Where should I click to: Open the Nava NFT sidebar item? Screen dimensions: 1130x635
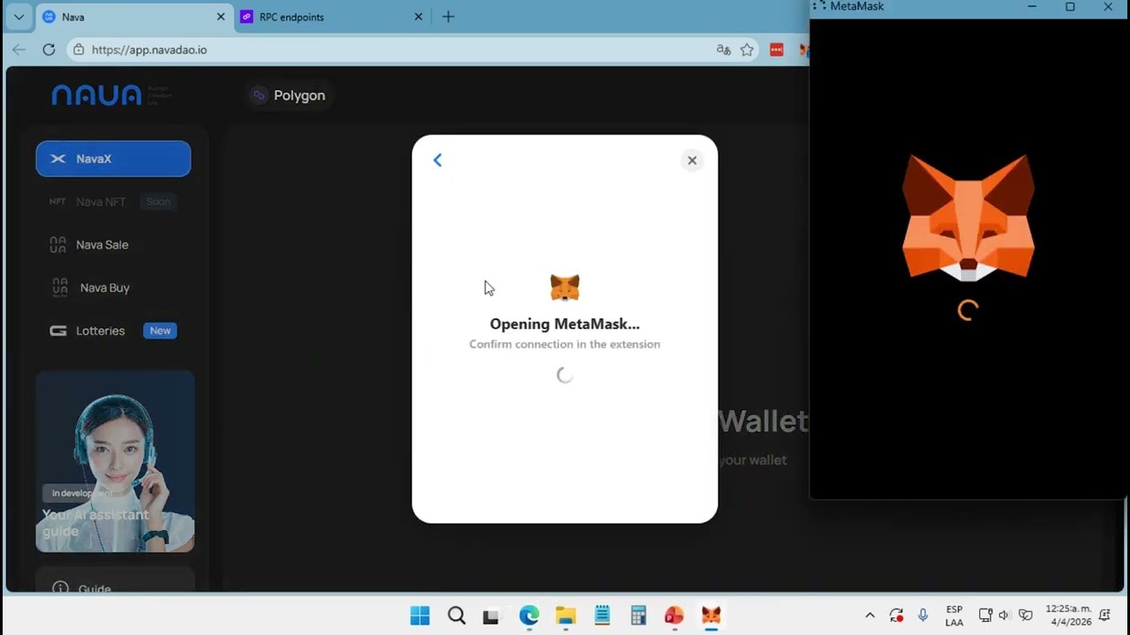tap(113, 202)
